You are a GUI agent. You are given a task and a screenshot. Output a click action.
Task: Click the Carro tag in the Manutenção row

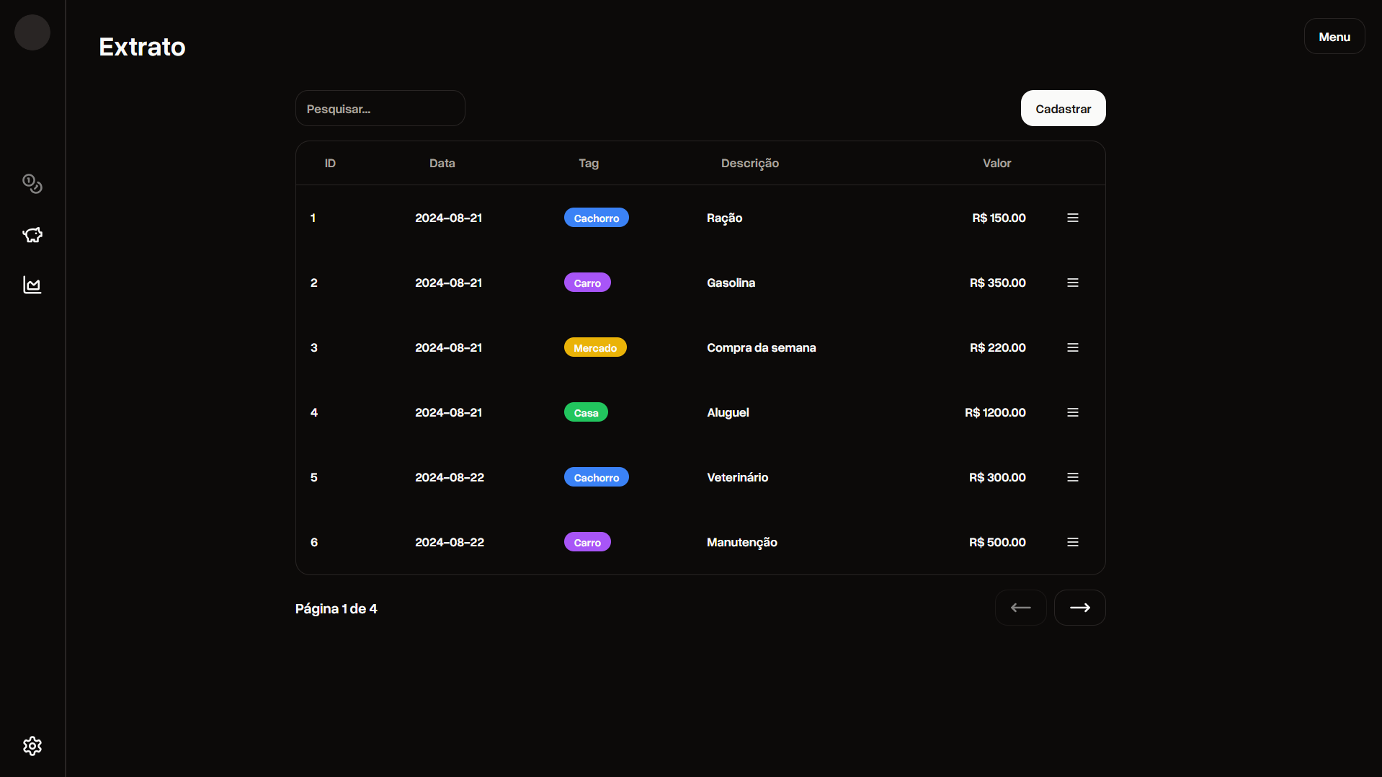[587, 542]
